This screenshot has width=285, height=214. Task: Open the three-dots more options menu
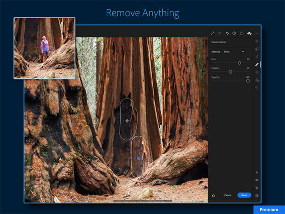[x=257, y=33]
